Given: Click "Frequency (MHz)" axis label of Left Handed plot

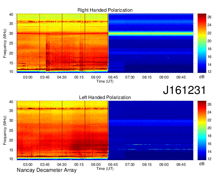Looking at the screenshot, I should pyautogui.click(x=5, y=130).
